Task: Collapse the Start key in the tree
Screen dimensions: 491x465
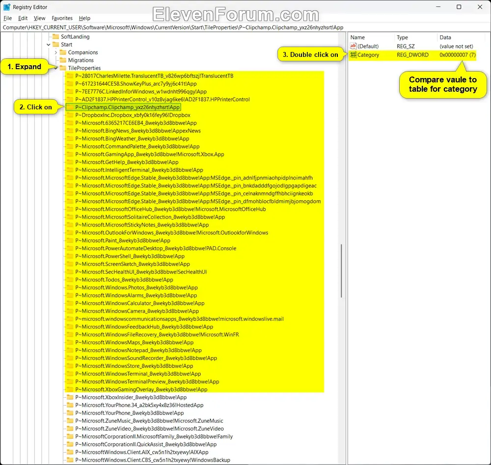Action: [48, 45]
